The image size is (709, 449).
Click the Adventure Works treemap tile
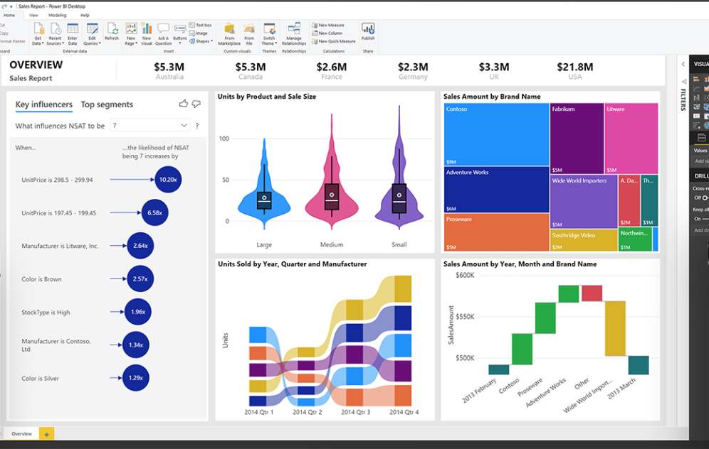tap(496, 190)
